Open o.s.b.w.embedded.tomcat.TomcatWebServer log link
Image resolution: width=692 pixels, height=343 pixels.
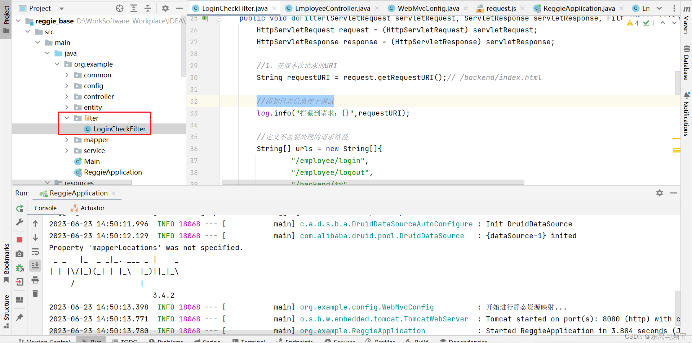tap(384, 319)
